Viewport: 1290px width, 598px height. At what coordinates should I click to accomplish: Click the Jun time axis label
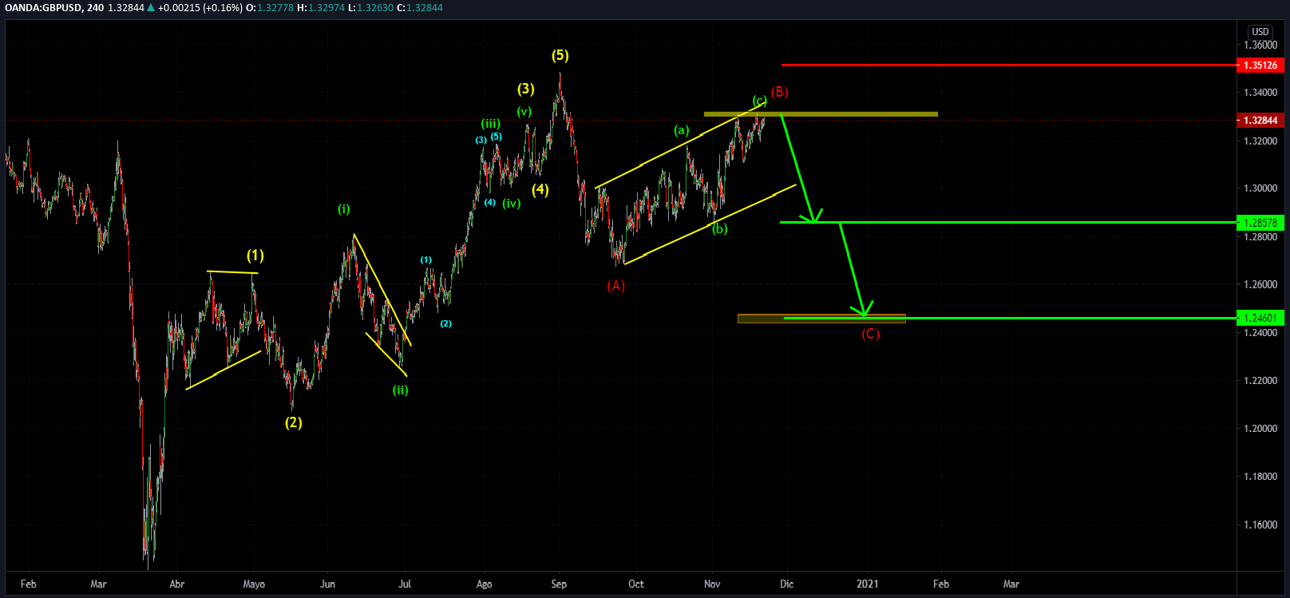click(x=327, y=584)
